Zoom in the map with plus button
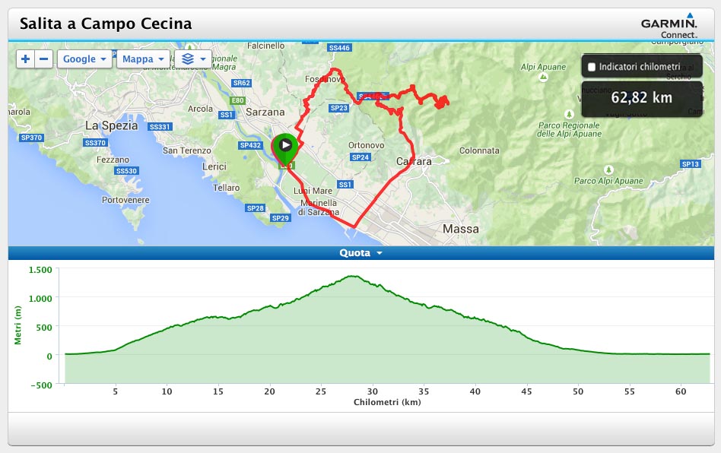The width and height of the screenshot is (721, 453). (26, 59)
